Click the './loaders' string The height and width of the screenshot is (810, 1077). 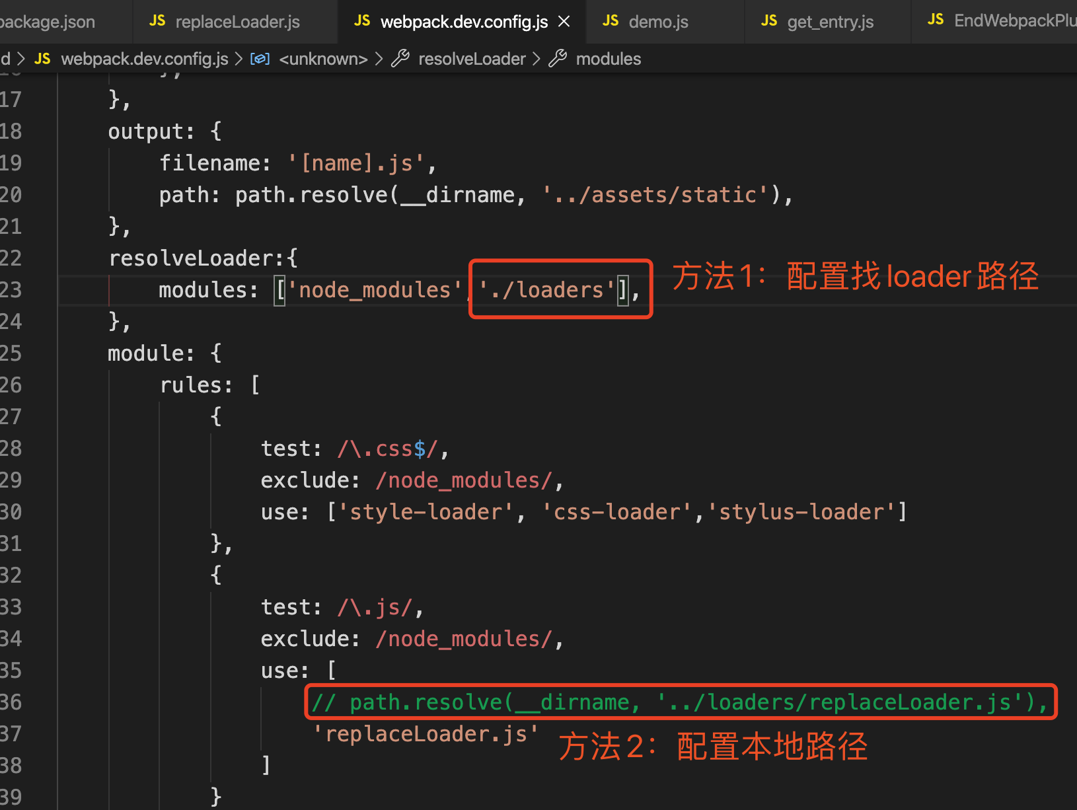coord(547,290)
